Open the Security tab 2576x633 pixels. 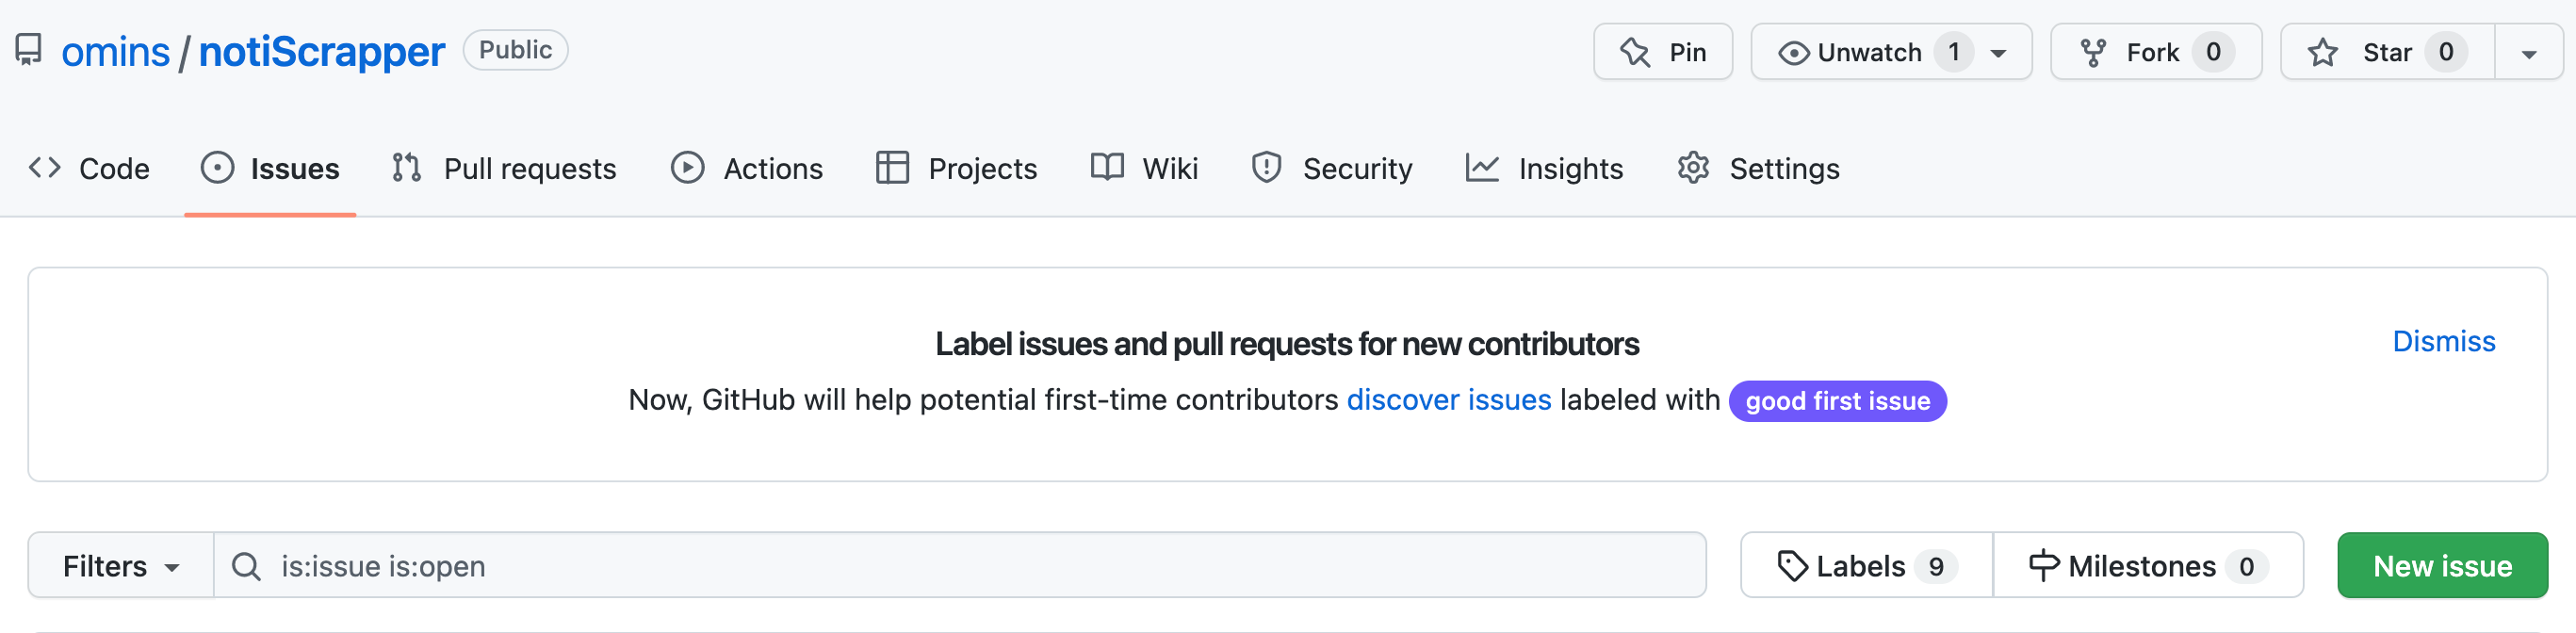pos(1331,168)
